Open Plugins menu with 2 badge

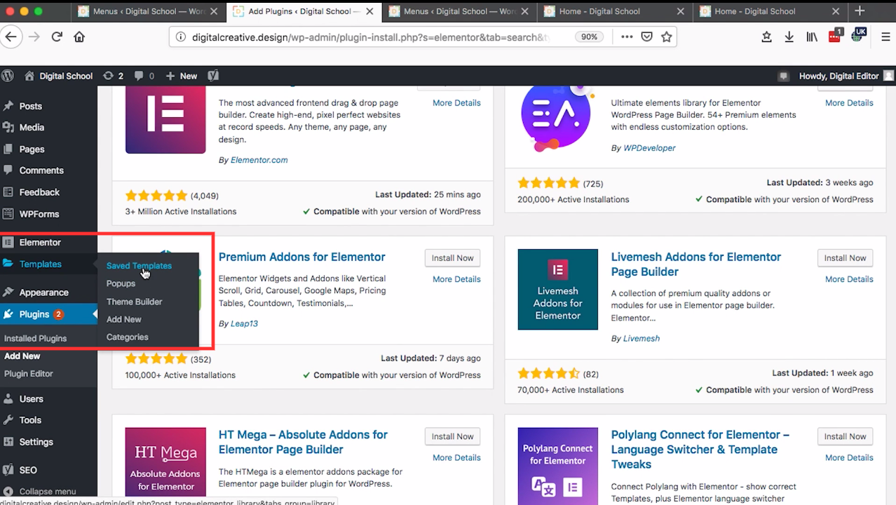[x=48, y=314]
